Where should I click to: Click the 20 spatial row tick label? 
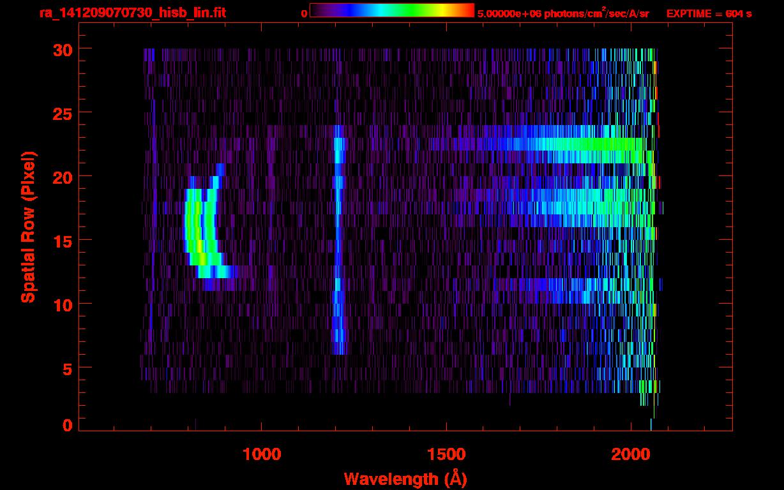coord(63,177)
